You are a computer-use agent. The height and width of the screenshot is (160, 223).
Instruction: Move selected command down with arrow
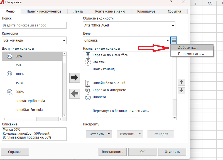coord(181,90)
